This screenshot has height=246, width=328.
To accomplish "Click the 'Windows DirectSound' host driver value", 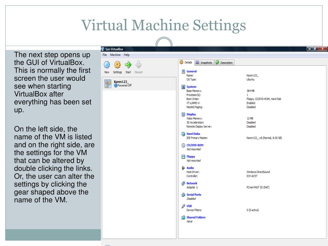I will click(x=258, y=172).
